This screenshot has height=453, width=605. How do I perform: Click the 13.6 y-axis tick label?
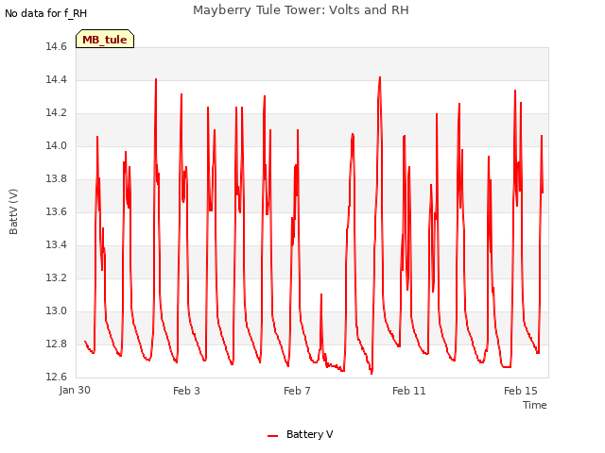[56, 211]
